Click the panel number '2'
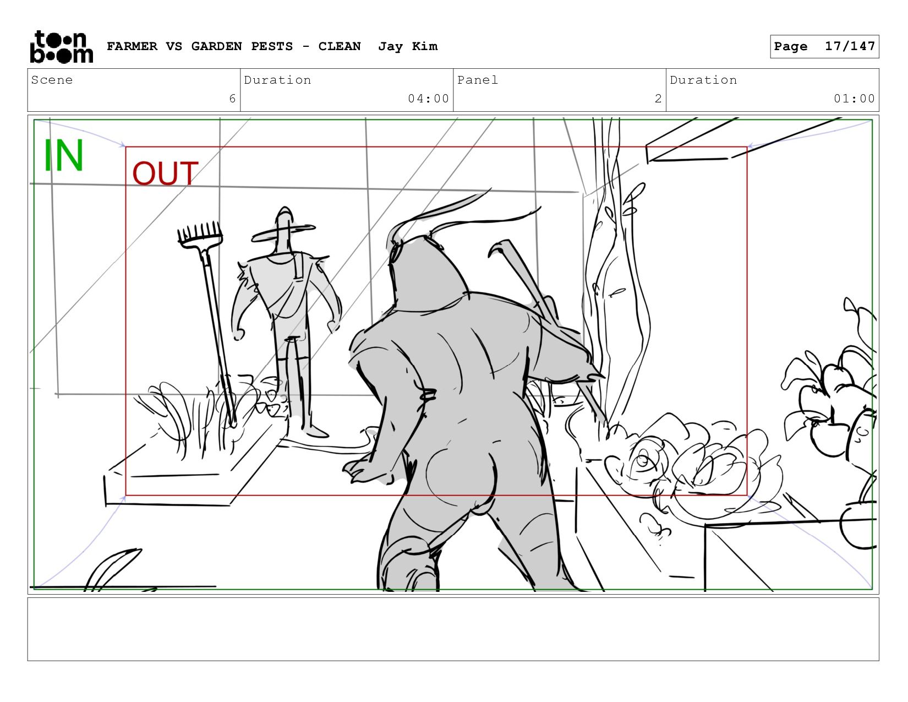 pyautogui.click(x=658, y=99)
